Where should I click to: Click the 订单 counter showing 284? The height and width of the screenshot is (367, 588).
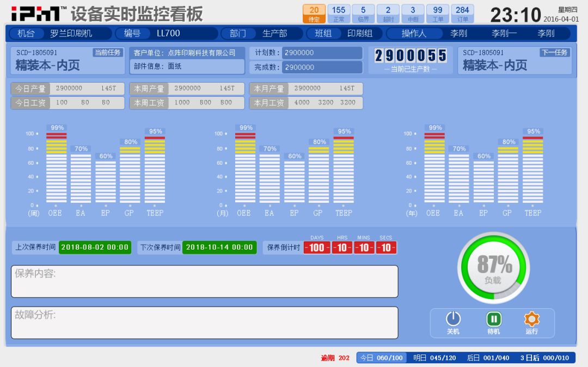463,12
